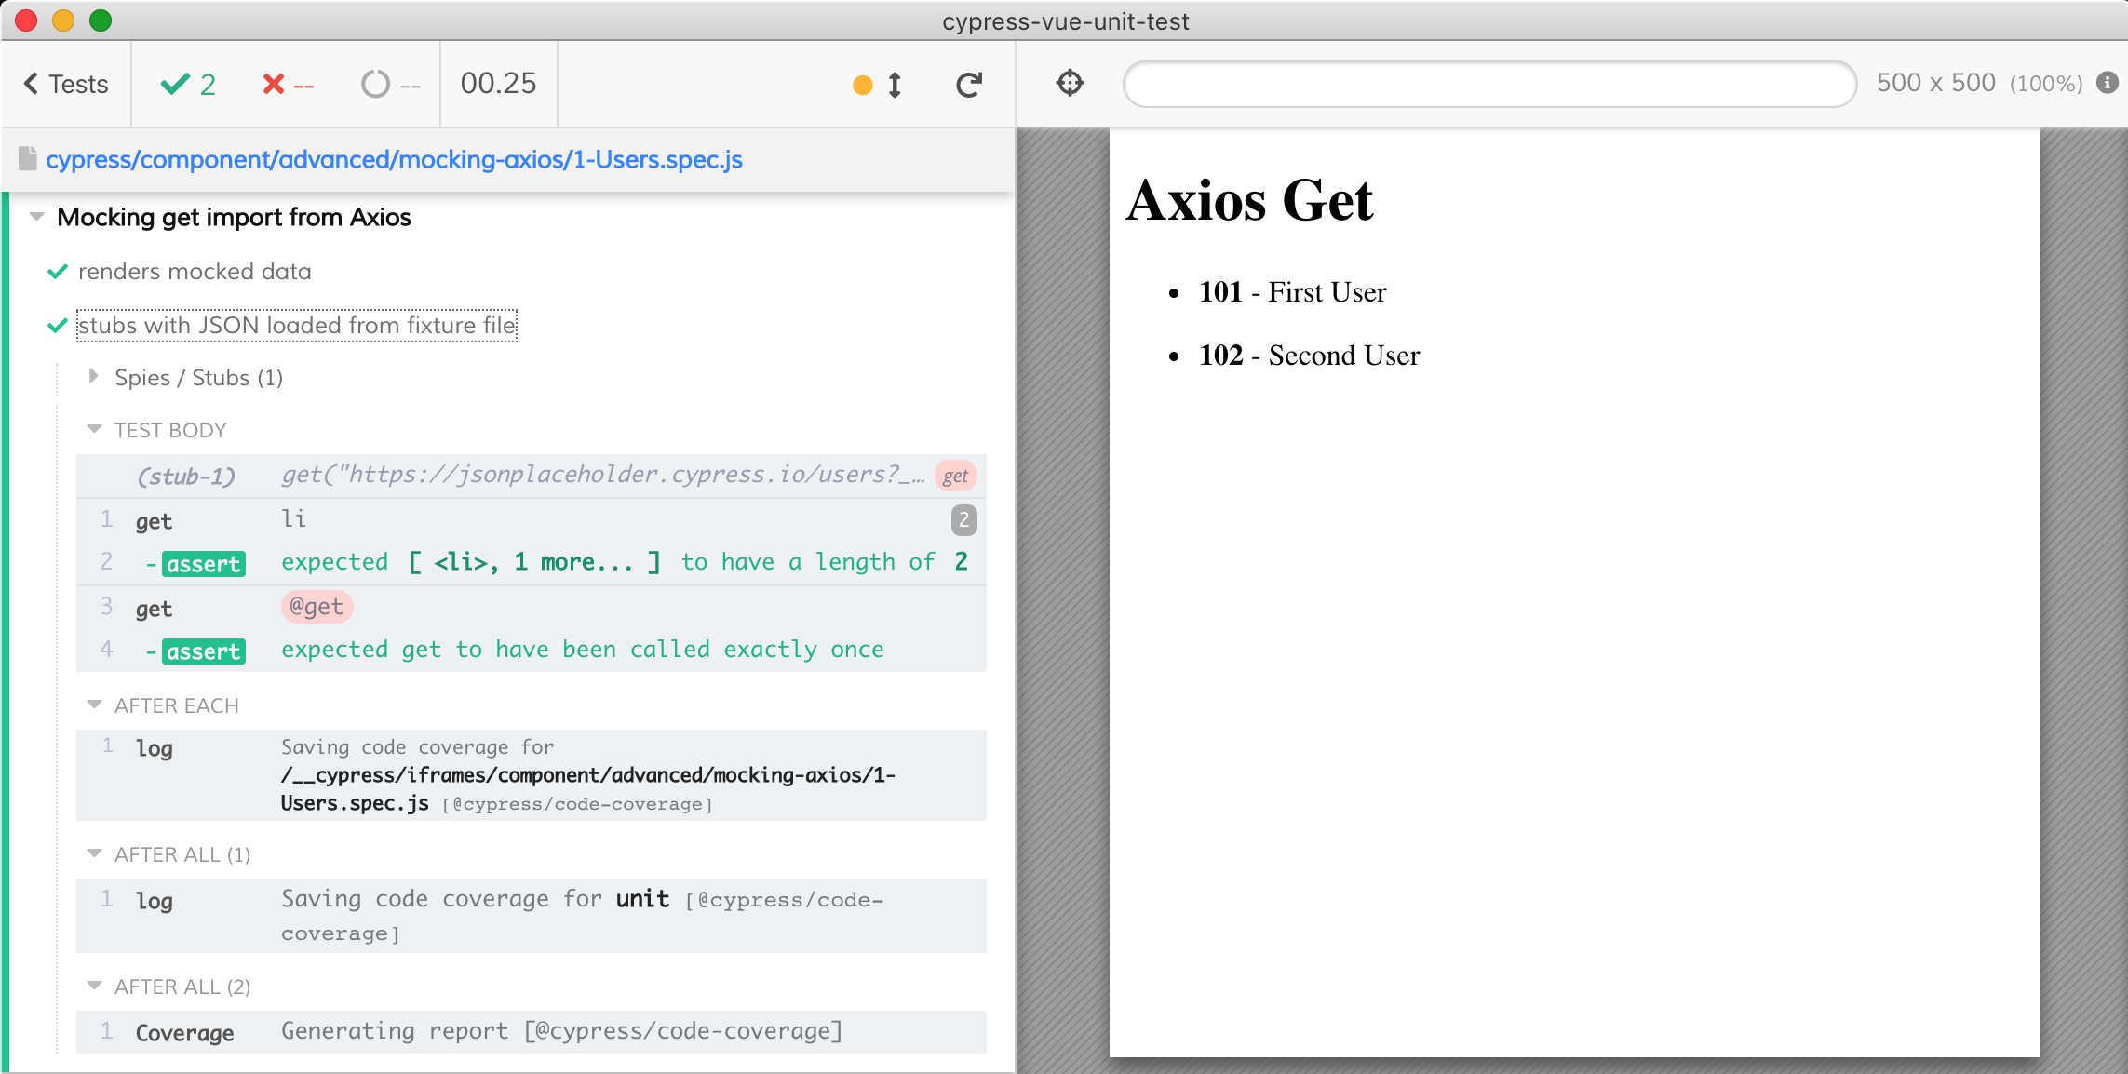The width and height of the screenshot is (2128, 1074).
Task: Open the selector playground crosshair icon
Action: click(x=1070, y=83)
